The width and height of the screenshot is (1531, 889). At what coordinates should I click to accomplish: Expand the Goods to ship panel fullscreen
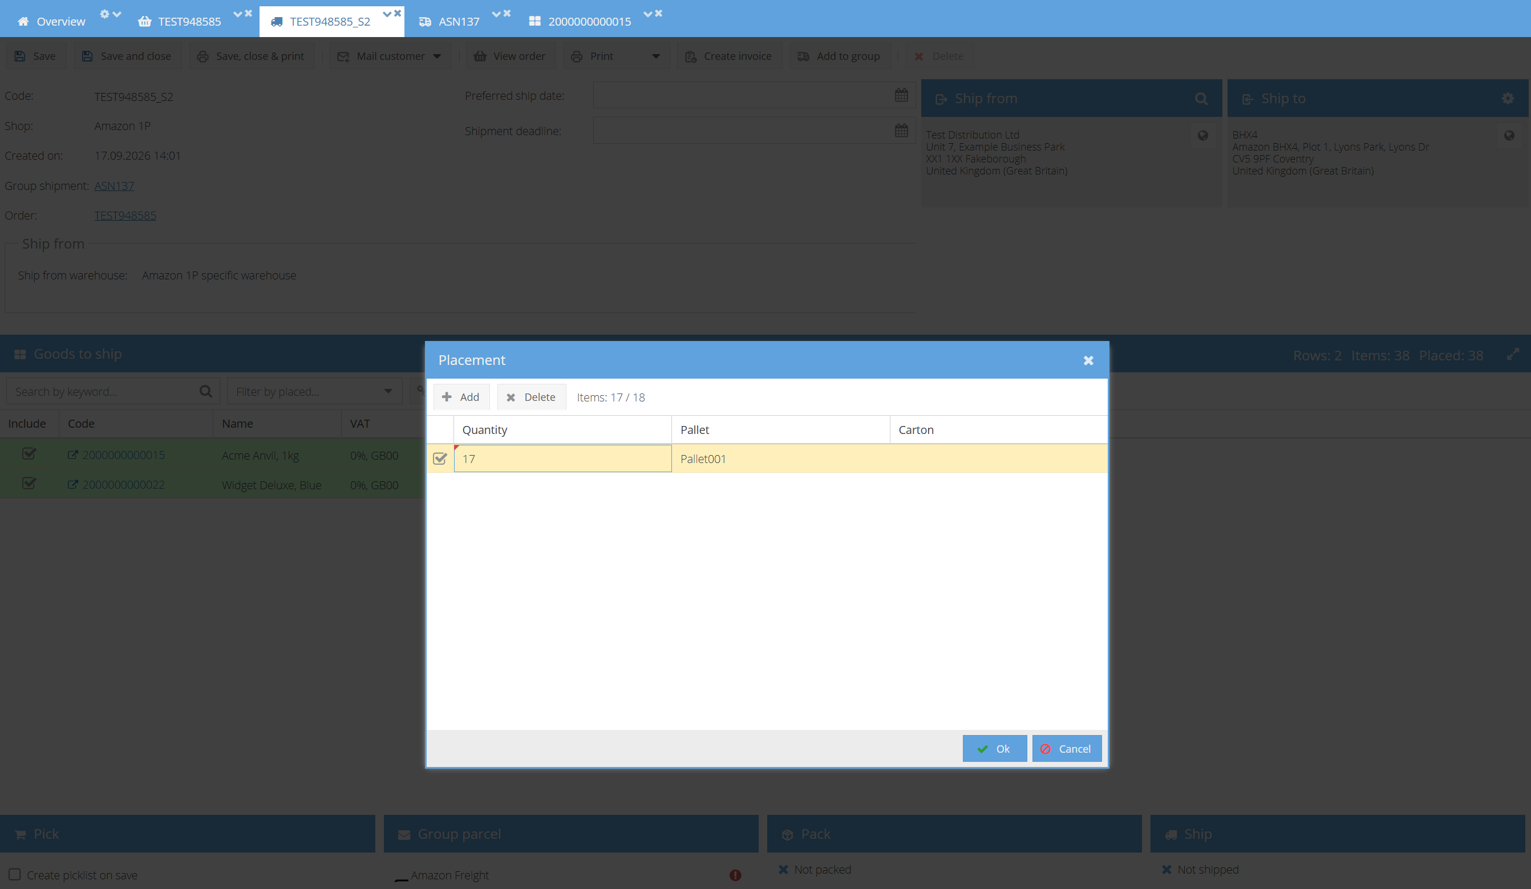(1513, 355)
